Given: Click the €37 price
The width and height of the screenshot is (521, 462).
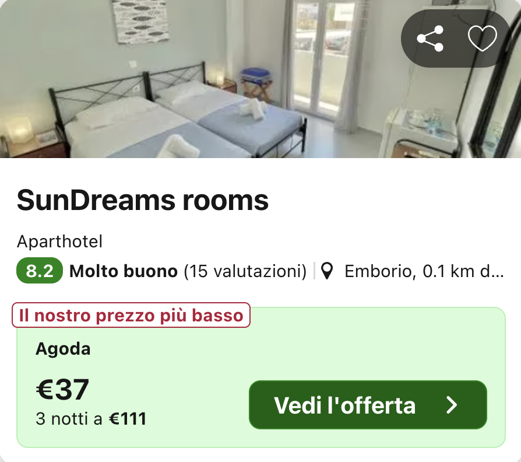Looking at the screenshot, I should tap(62, 389).
